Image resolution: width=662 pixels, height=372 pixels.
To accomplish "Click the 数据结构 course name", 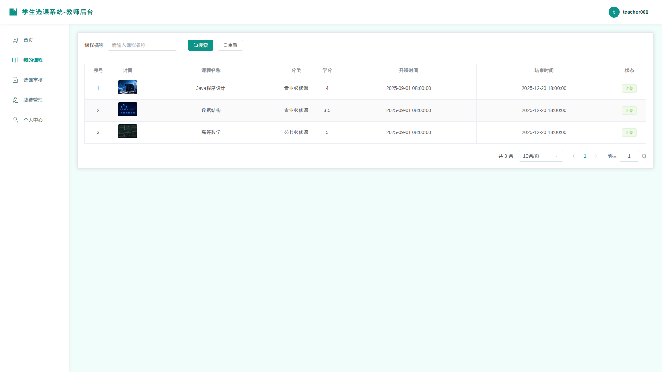I will tap(211, 110).
